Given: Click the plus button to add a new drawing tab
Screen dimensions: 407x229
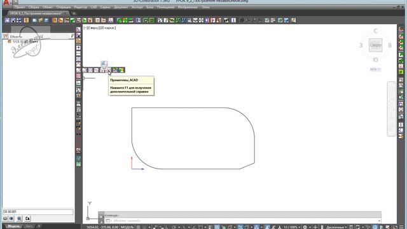Looking at the screenshot, I should (x=74, y=13).
